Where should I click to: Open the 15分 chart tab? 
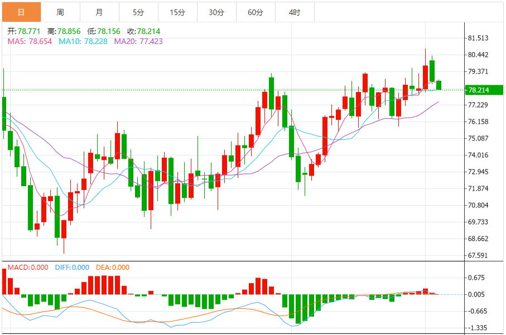pos(178,12)
